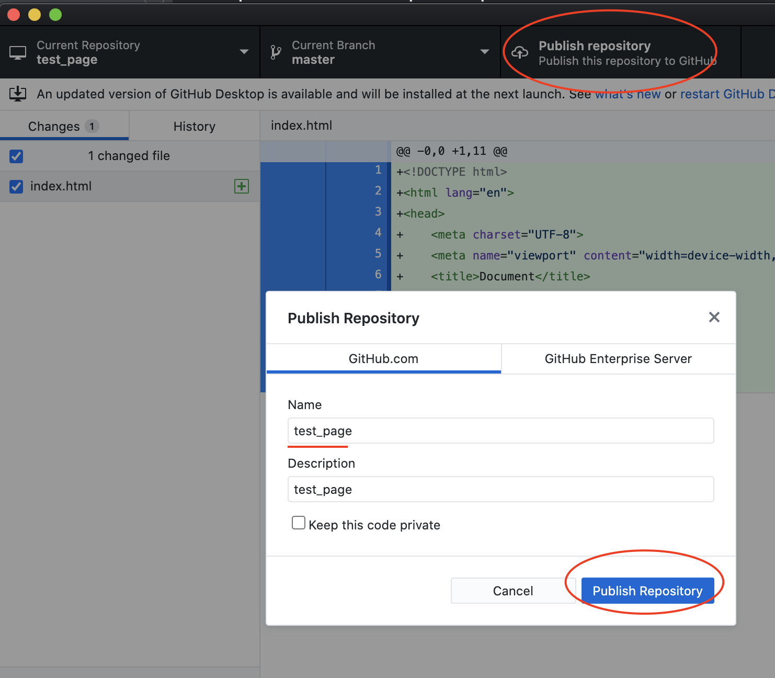Viewport: 775px width, 678px height.
Task: Click the Cancel button
Action: click(x=513, y=591)
